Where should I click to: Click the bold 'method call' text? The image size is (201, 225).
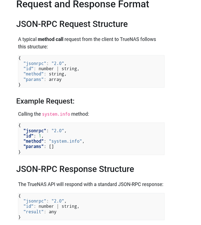(51, 39)
